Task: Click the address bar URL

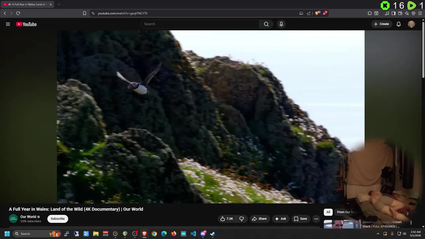Action: click(123, 13)
